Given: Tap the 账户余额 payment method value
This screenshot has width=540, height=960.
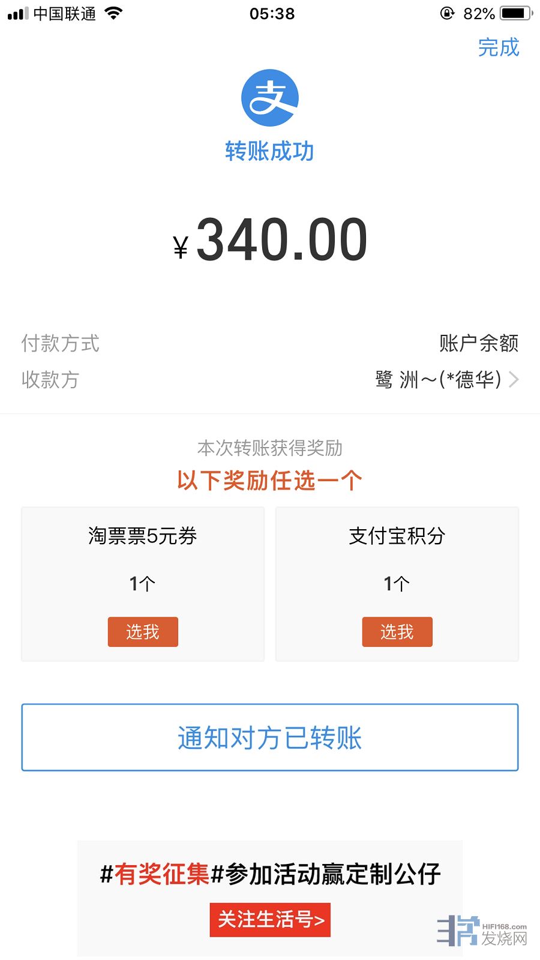Looking at the screenshot, I should click(x=479, y=343).
